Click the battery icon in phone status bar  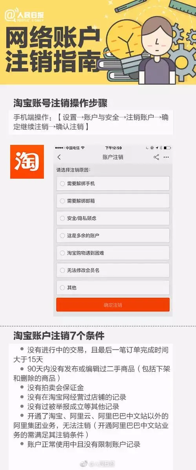pyautogui.click(x=167, y=148)
